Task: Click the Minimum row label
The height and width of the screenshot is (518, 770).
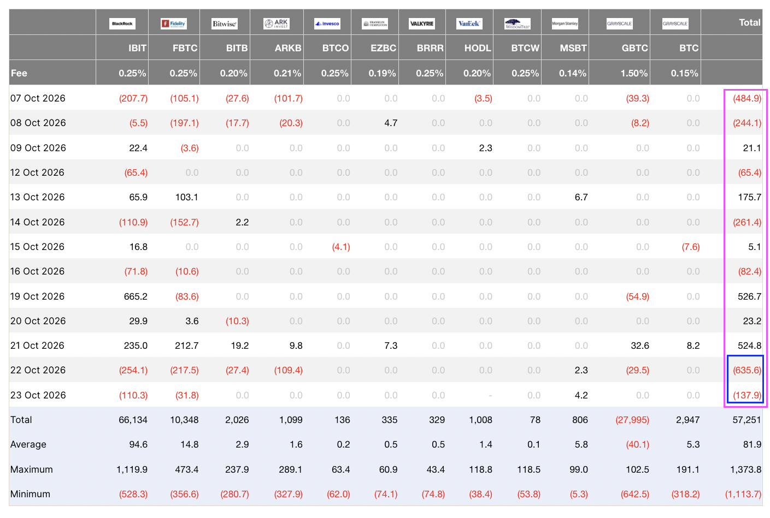Action: pyautogui.click(x=30, y=494)
